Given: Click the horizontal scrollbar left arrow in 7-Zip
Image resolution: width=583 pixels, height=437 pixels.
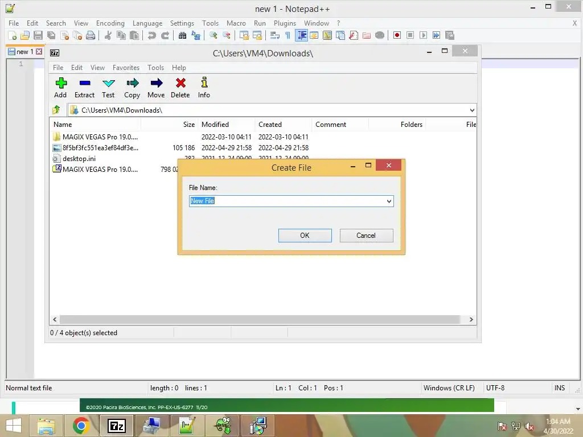Looking at the screenshot, I should tap(55, 320).
